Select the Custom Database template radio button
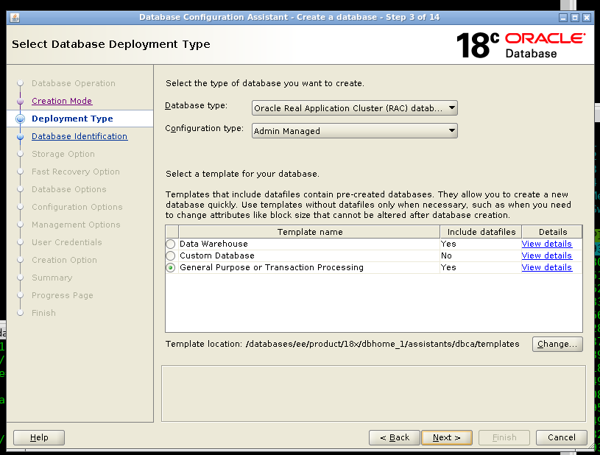600x455 pixels. pyautogui.click(x=171, y=255)
